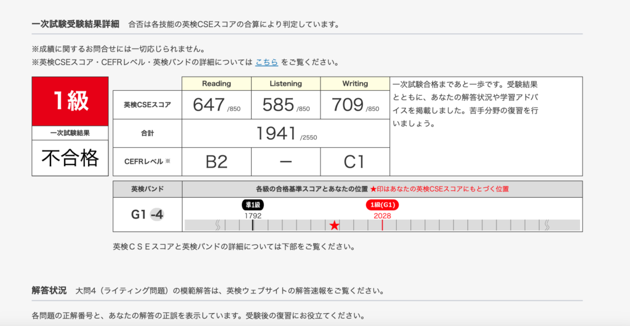Viewport: 630px width, 326px height.
Task: Click the 解答状況 section heading
Action: pos(49,290)
